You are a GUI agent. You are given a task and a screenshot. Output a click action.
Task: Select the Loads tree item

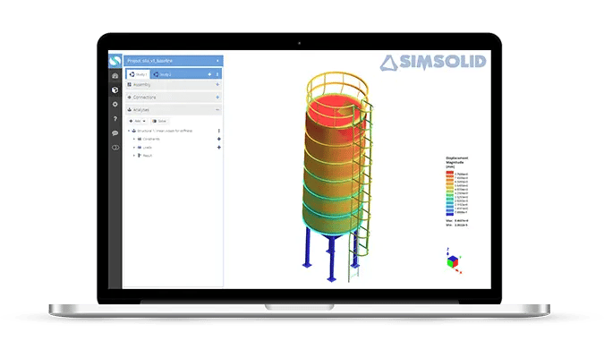[x=147, y=148]
